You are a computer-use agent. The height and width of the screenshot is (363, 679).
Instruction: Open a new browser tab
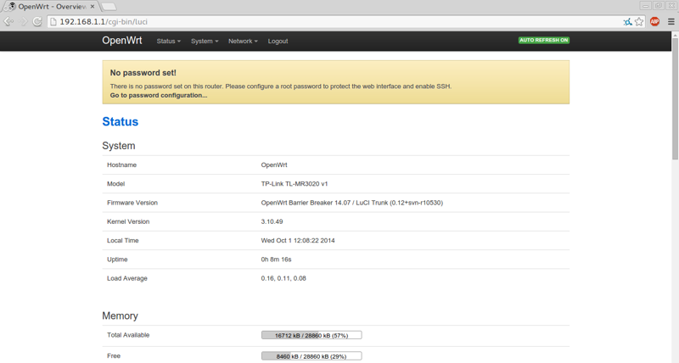(109, 7)
